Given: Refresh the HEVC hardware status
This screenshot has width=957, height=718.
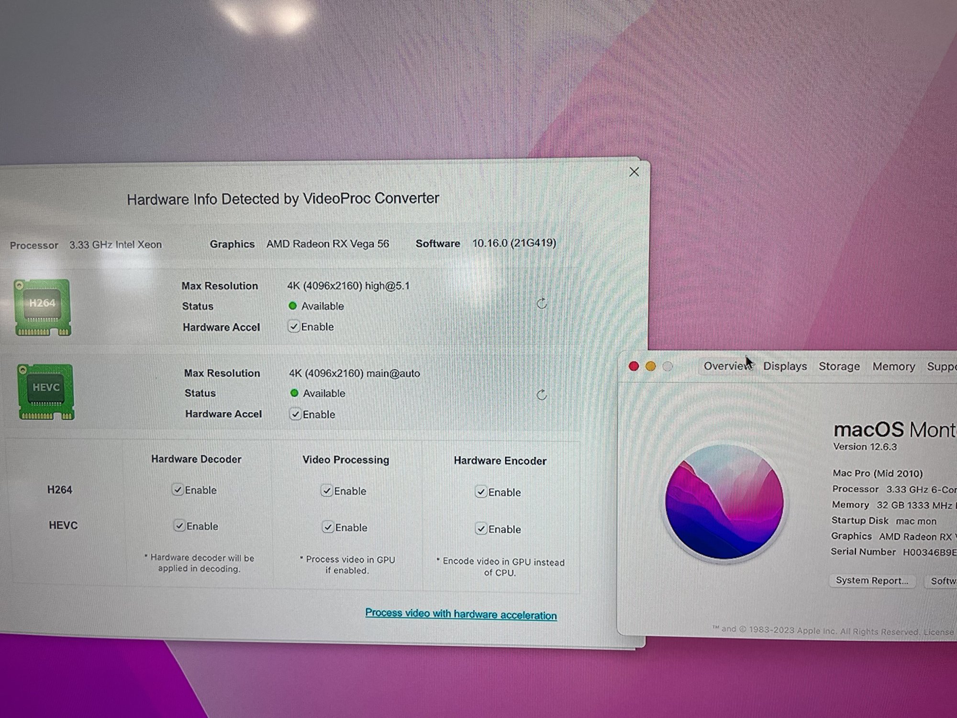Looking at the screenshot, I should [x=542, y=395].
